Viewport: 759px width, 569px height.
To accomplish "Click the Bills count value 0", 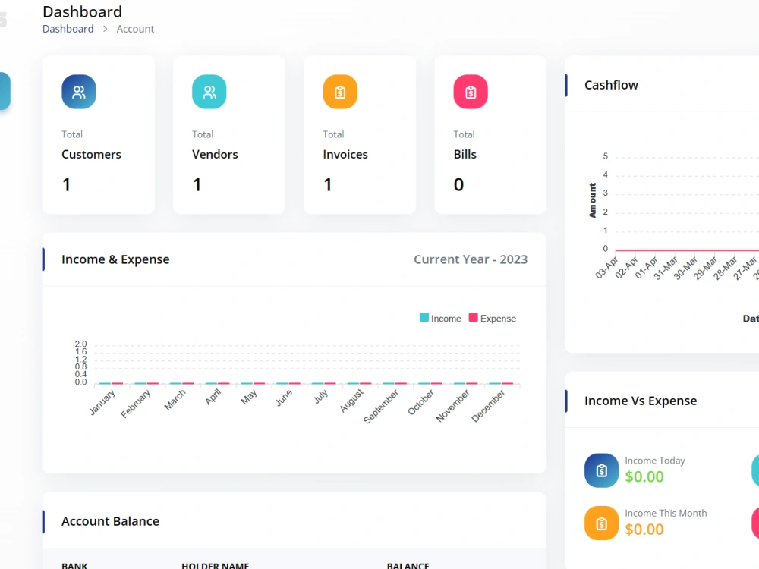I will (459, 185).
